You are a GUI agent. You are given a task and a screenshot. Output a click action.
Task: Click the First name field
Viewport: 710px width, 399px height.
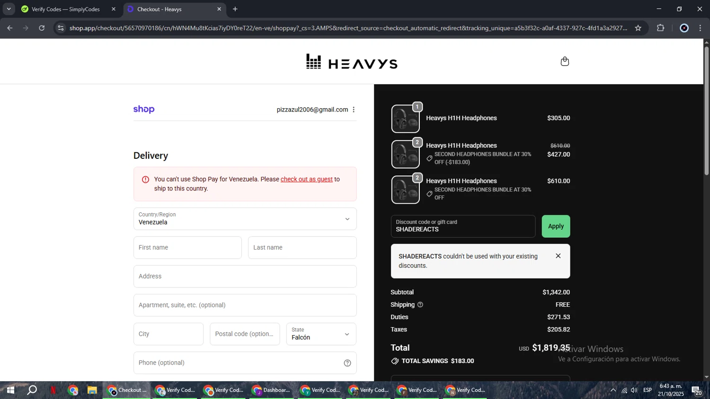pos(187,248)
